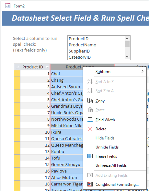Choose Unfreeze All Fields menu entry
The height and width of the screenshot is (191, 149).
click(115, 165)
